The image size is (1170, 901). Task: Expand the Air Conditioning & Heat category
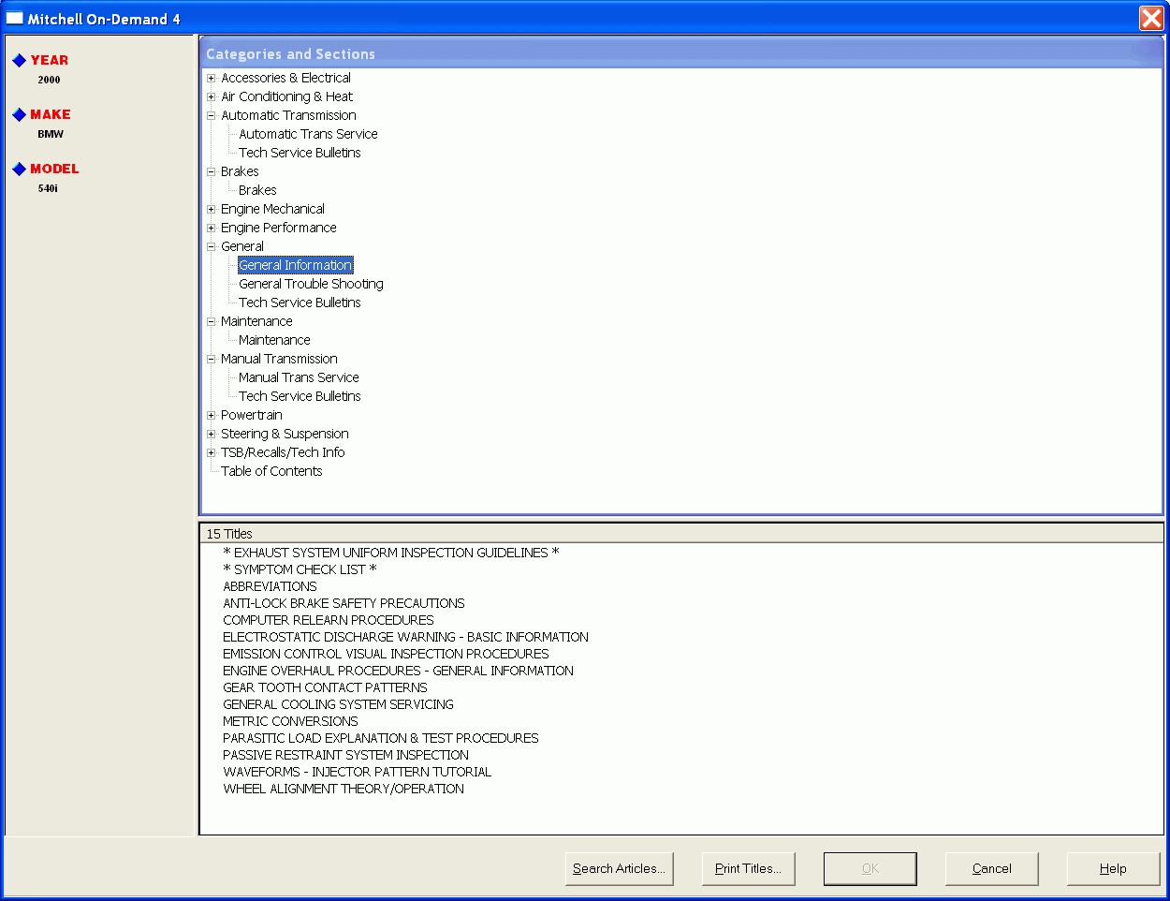212,97
